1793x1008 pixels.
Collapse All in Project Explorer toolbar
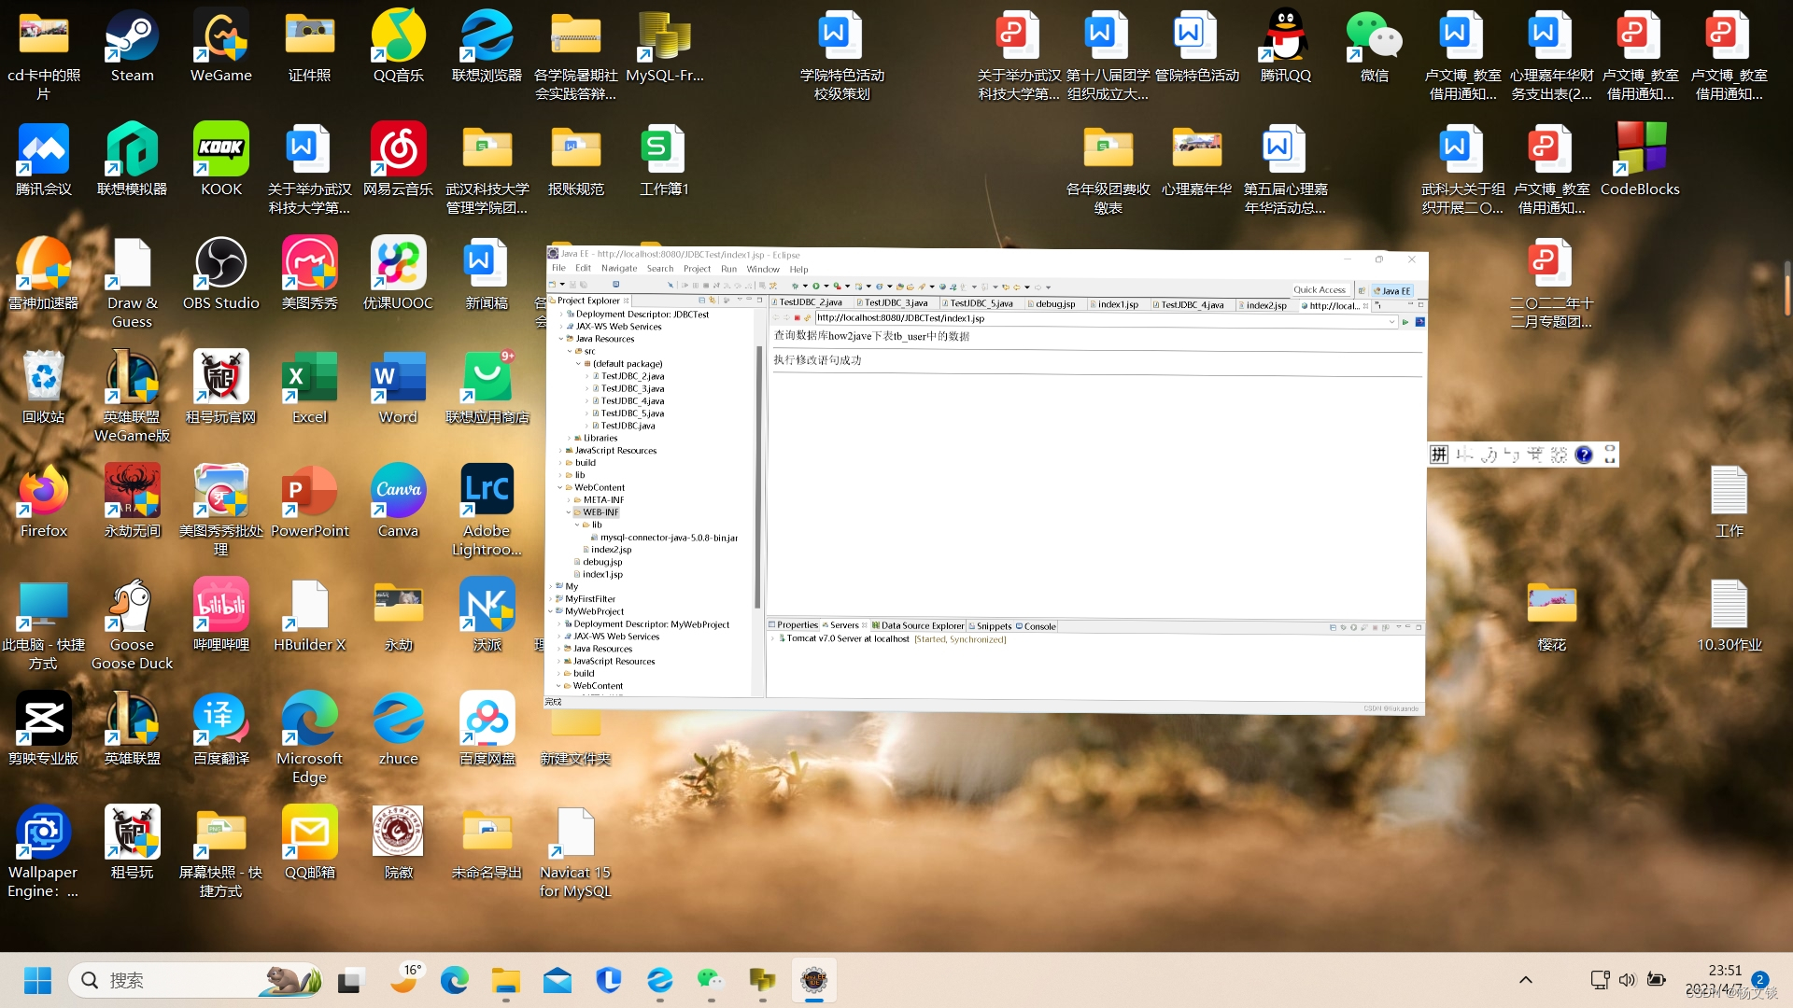coord(701,301)
